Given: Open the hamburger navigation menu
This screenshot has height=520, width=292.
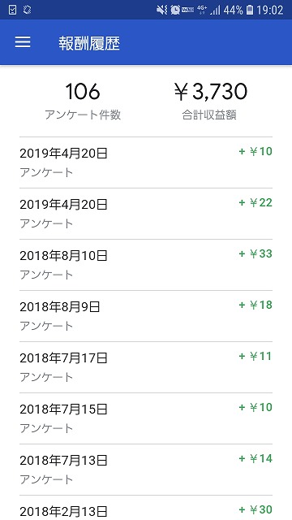Looking at the screenshot, I should (23, 42).
